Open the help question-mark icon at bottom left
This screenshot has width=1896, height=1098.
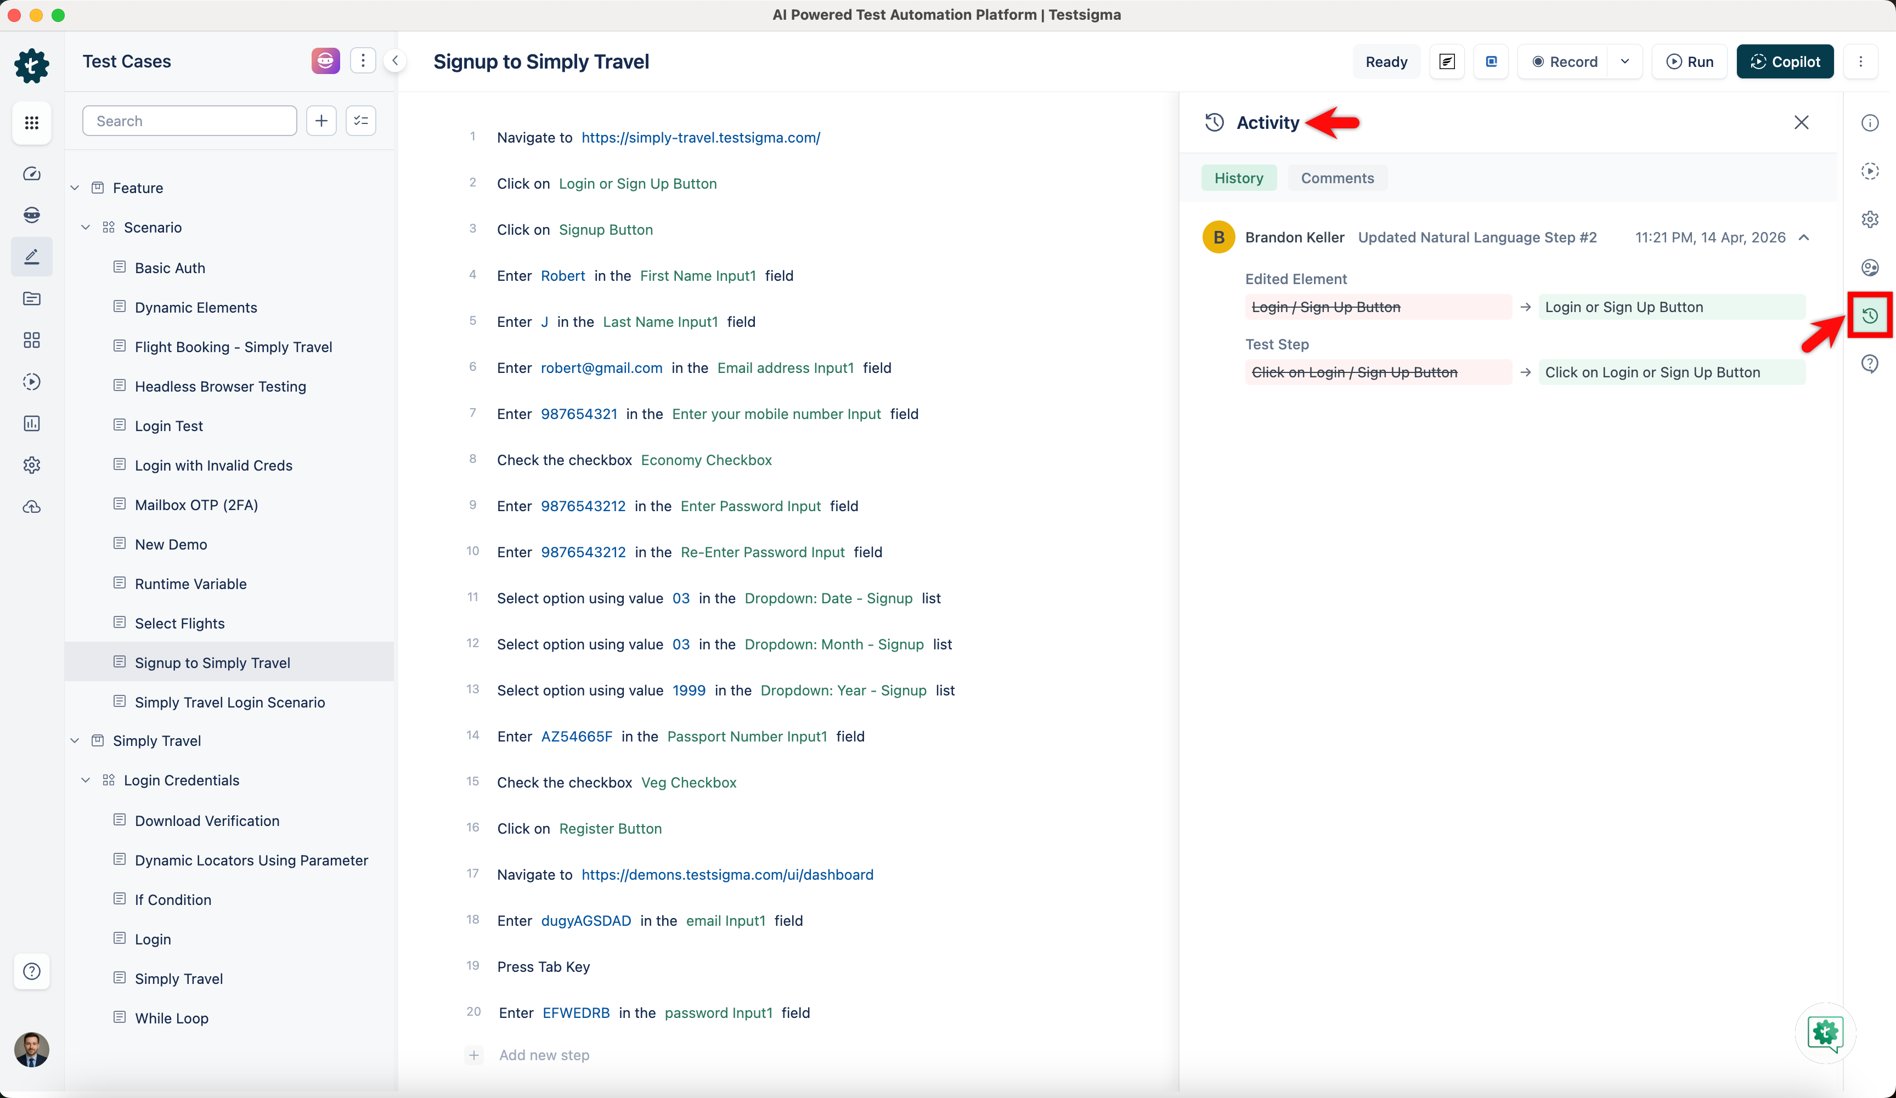click(x=32, y=972)
